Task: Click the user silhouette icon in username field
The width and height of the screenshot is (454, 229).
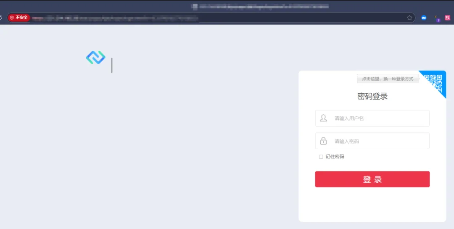Action: click(323, 118)
